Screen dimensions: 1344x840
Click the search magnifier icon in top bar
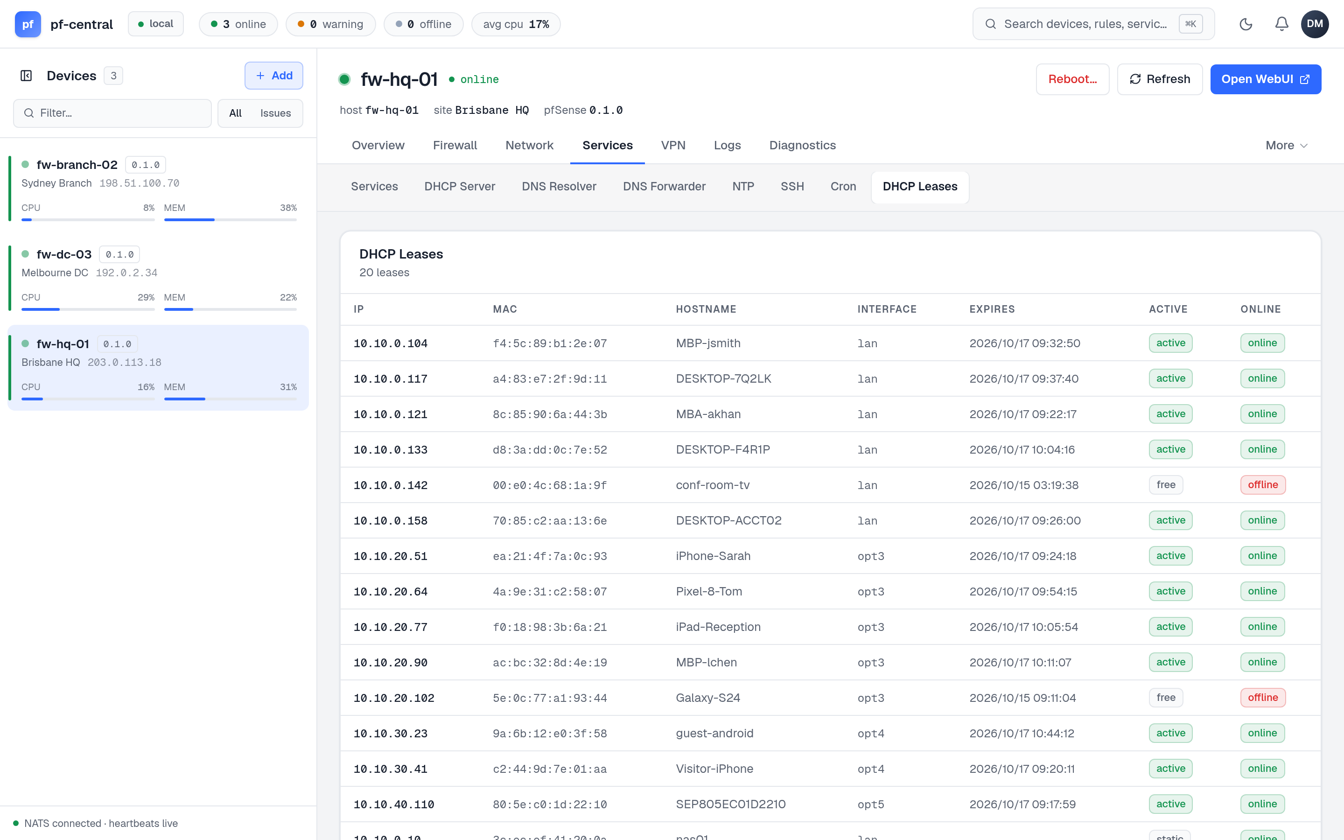990,24
